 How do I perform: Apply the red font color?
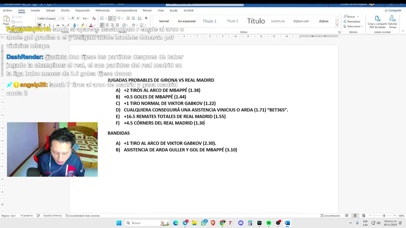click(91, 25)
